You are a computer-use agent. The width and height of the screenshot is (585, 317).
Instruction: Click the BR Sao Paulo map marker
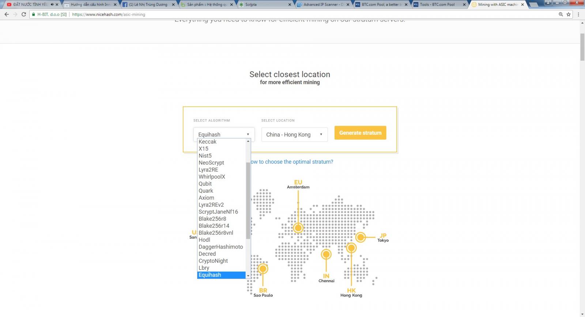(x=263, y=269)
